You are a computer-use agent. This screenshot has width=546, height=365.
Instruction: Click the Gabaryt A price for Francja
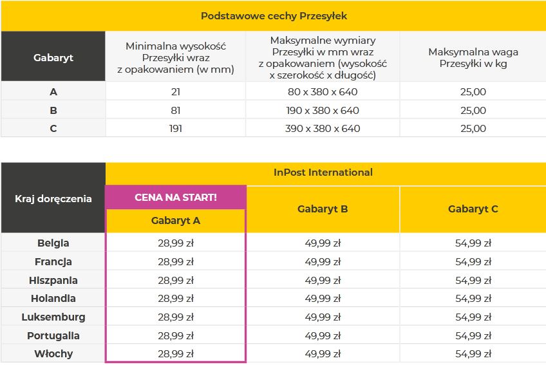pos(176,262)
